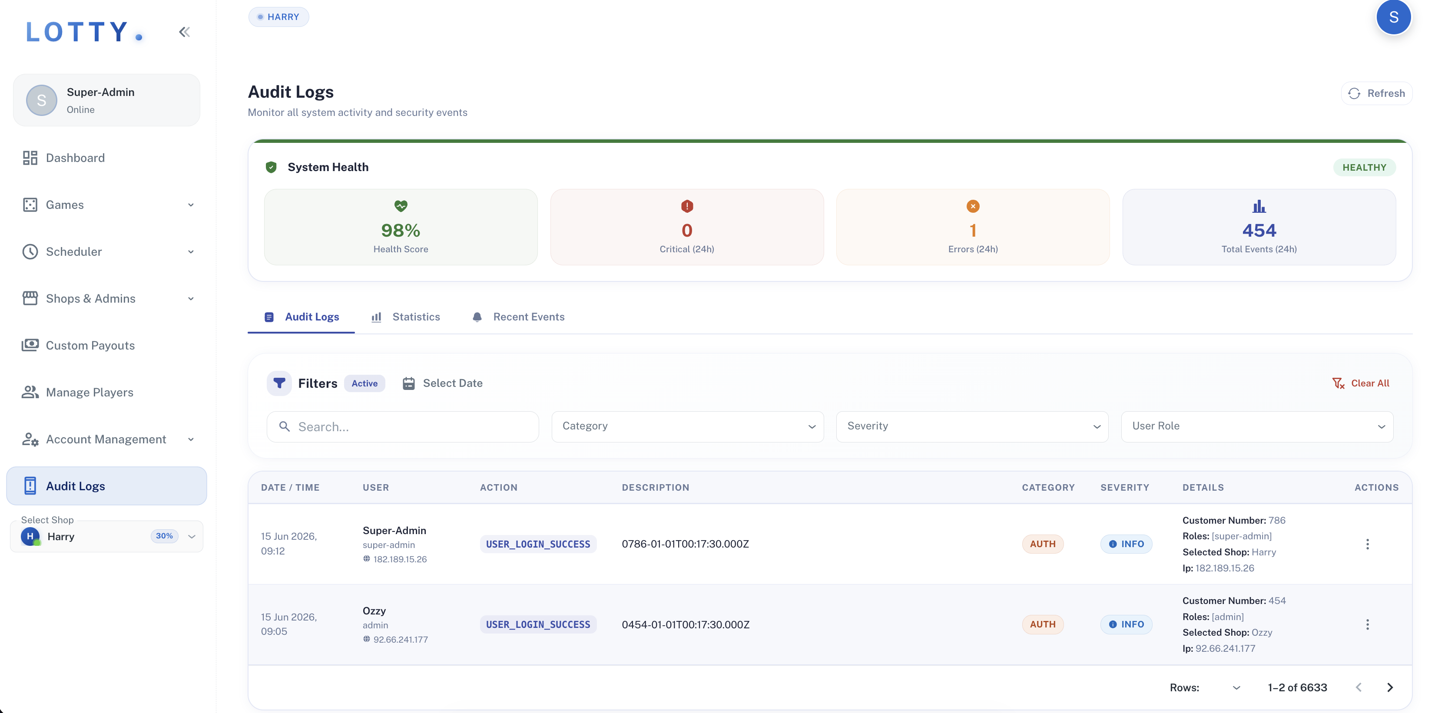Screen dimensions: 1438x713
Task: Click the calendar icon beside Select Date
Action: (409, 383)
